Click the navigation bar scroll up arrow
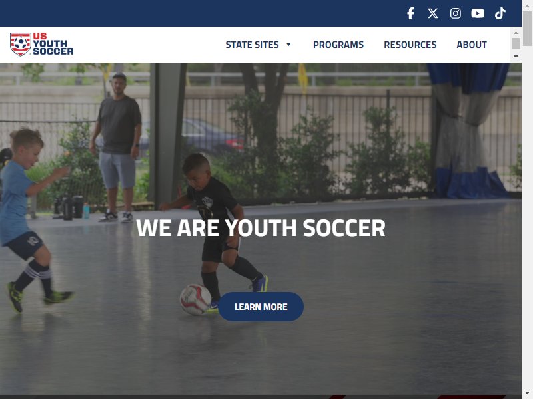 516,33
